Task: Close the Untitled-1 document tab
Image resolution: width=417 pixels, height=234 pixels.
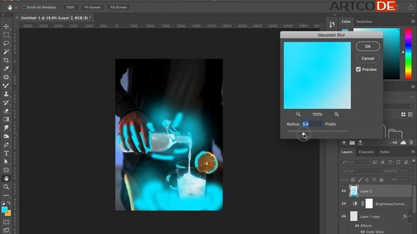Action: coord(17,18)
